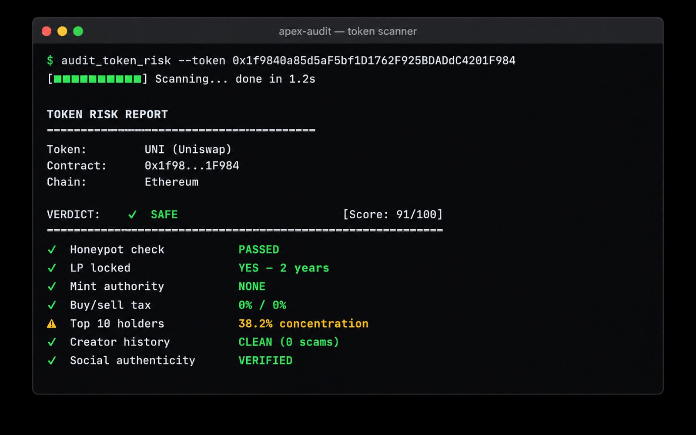696x435 pixels.
Task: Click the green scanning progress bar
Action: click(97, 79)
